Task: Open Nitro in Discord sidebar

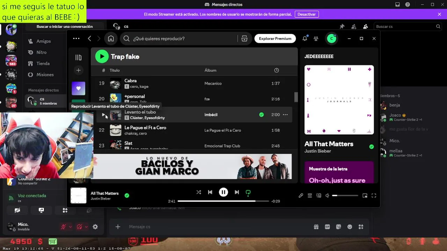Action: pos(41,52)
